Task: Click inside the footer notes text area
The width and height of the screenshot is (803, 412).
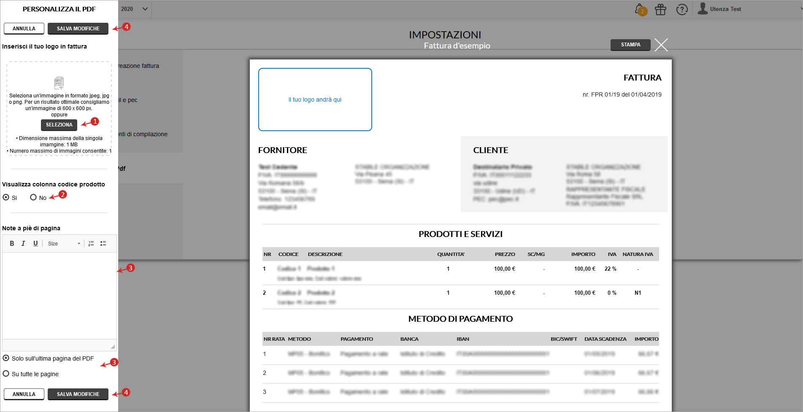Action: (x=59, y=296)
